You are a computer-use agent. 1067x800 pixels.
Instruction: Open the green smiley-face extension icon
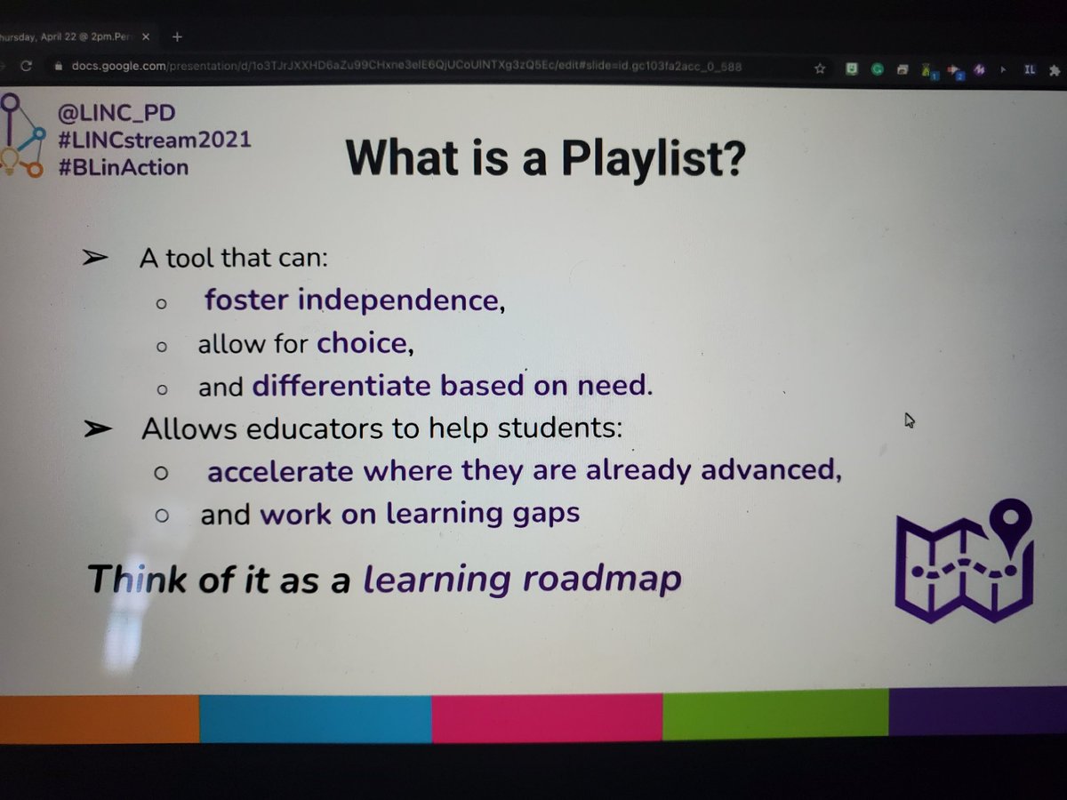pyautogui.click(x=850, y=68)
